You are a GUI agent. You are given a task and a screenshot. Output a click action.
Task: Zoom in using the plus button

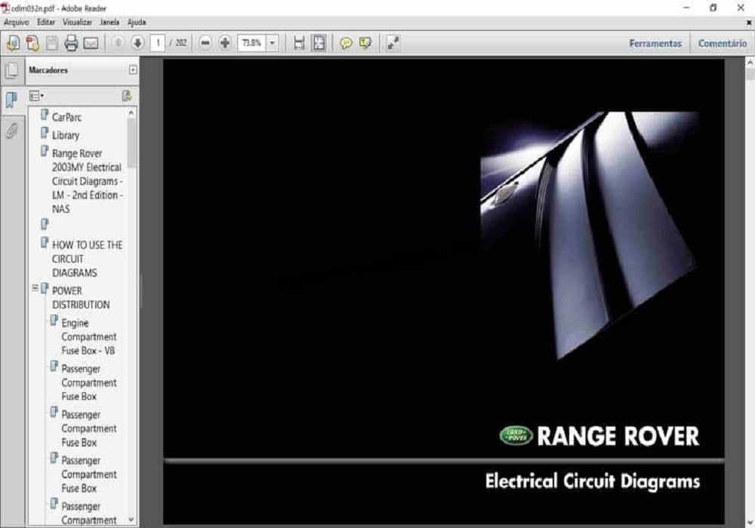point(224,43)
